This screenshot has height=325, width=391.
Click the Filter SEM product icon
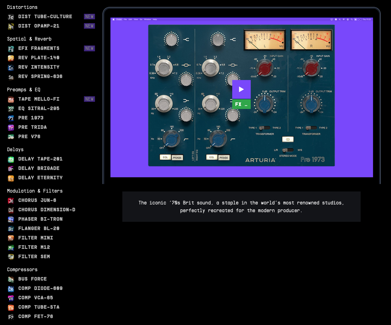[x=11, y=257]
